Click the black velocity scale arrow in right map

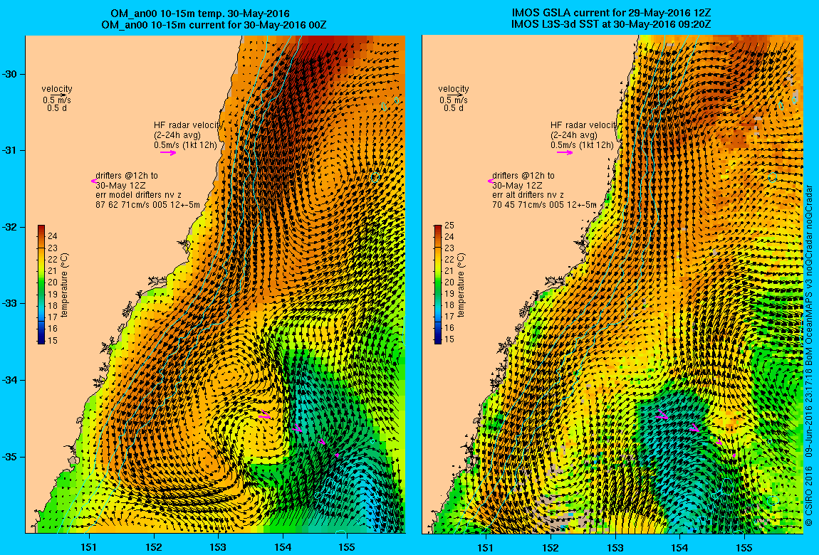[456, 95]
